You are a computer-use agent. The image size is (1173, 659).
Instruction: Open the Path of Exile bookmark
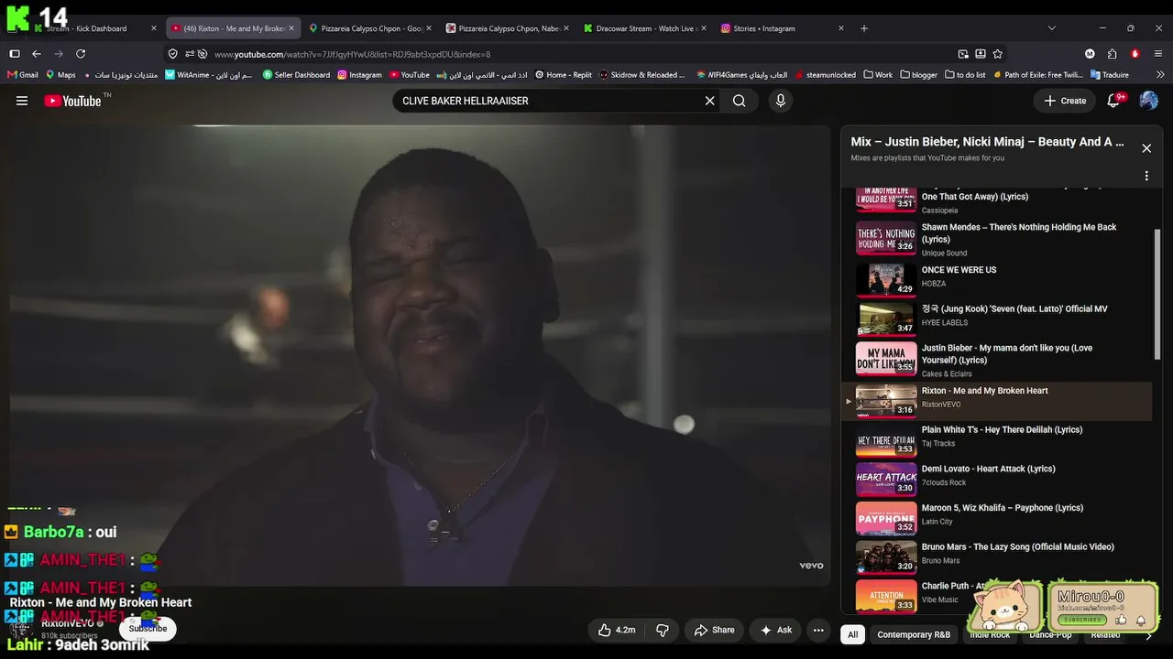(x=1036, y=75)
